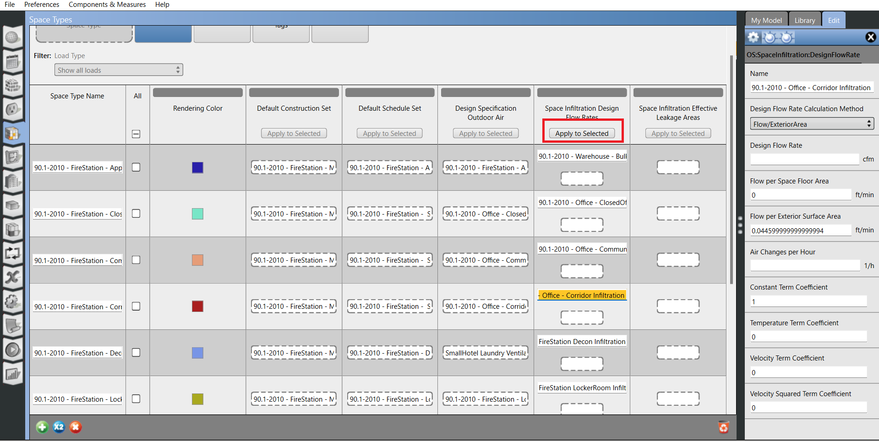Viewport: 879px width, 441px height.
Task: Click the dark red rendering color swatch
Action: 197,306
